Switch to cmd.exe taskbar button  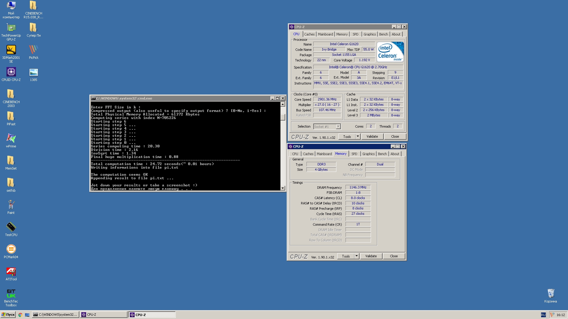pyautogui.click(x=55, y=315)
